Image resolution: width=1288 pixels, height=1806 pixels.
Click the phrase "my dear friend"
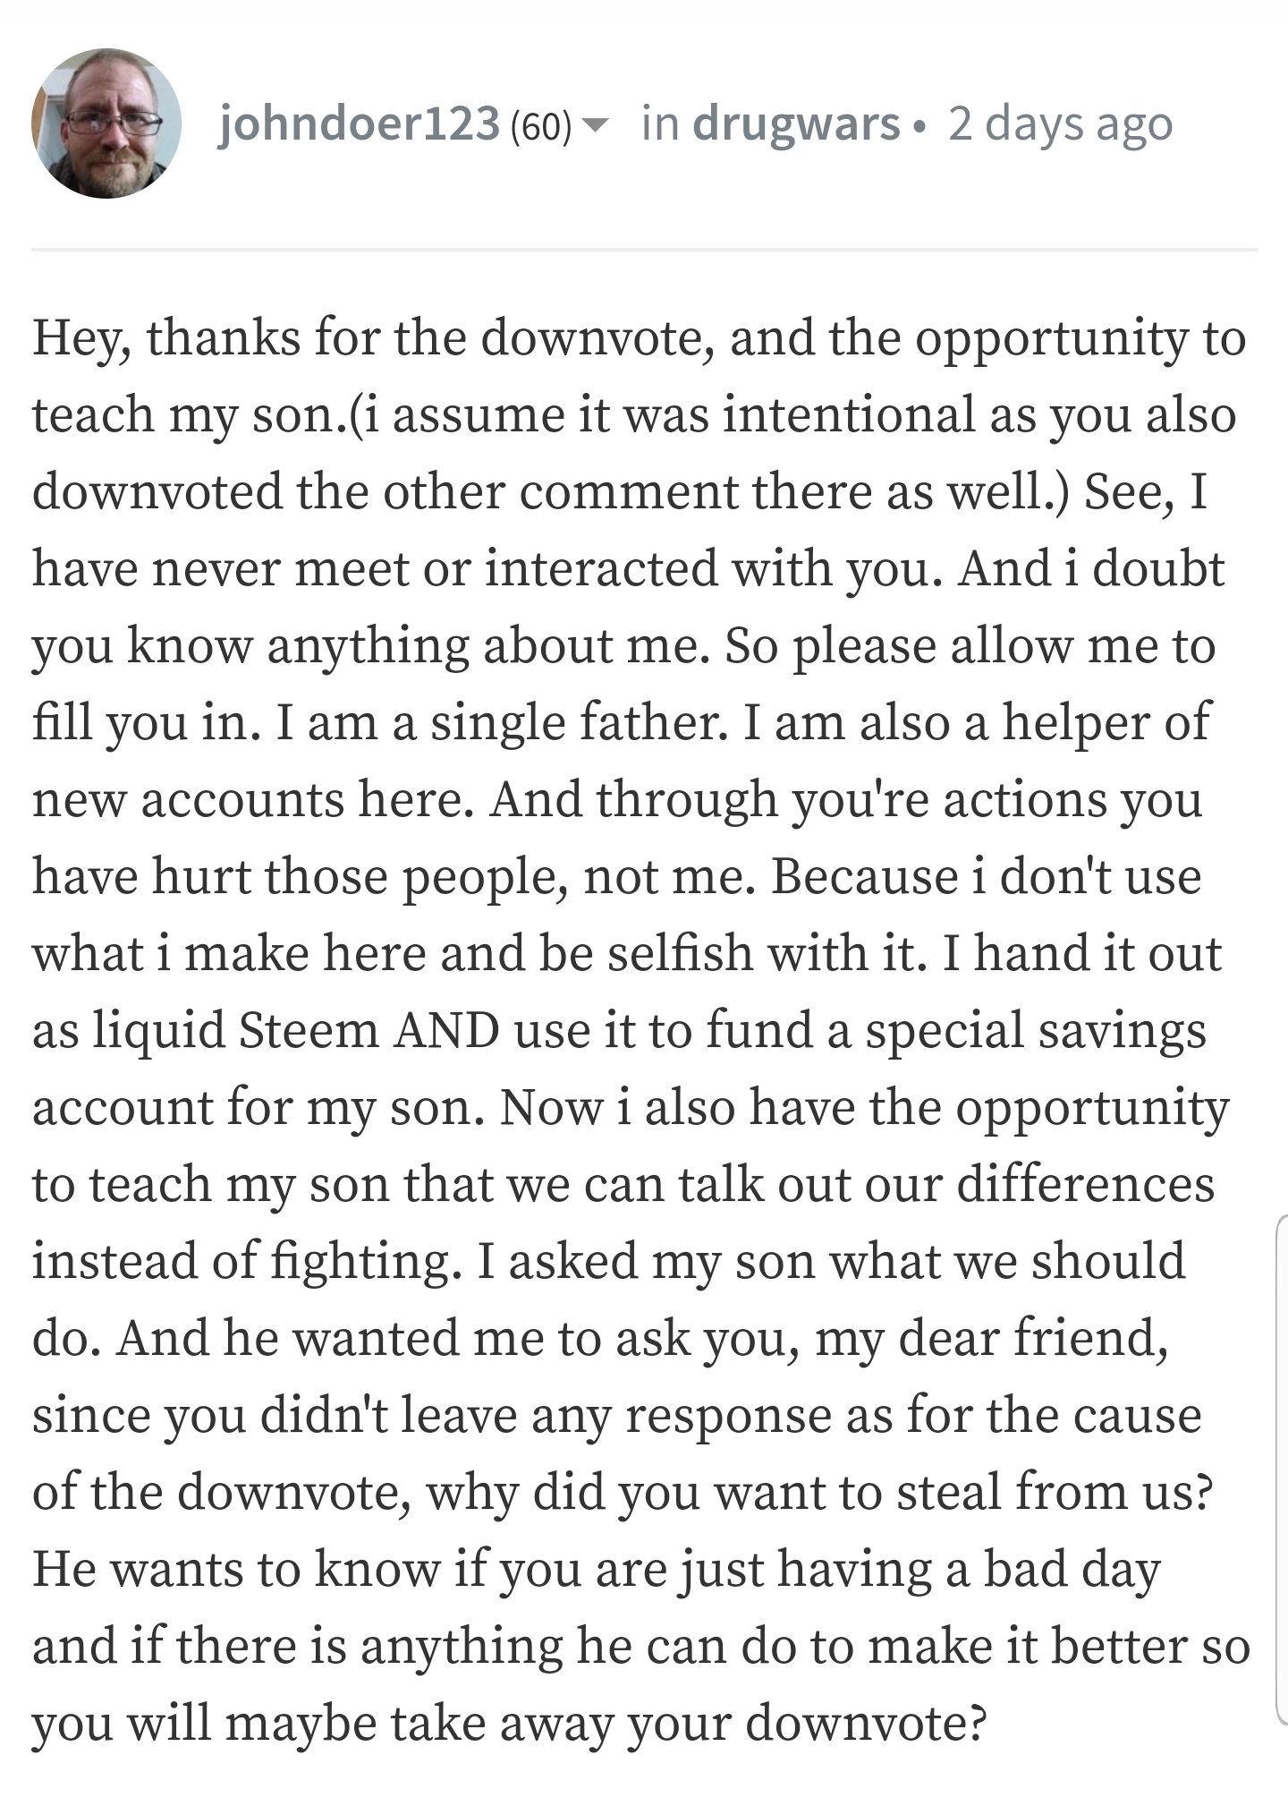(991, 1338)
